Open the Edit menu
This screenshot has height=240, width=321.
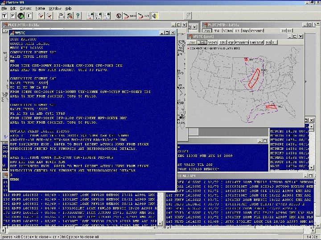[x=13, y=8]
